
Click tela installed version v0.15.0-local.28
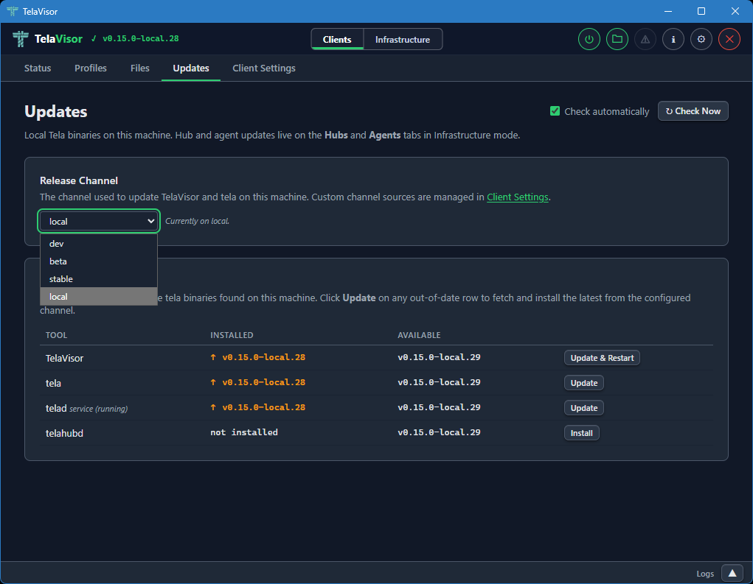pyautogui.click(x=258, y=382)
